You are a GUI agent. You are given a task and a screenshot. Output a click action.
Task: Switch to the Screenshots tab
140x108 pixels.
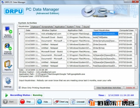pyautogui.click(x=47, y=27)
